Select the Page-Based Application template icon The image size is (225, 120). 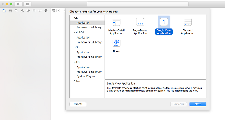tap(140, 22)
